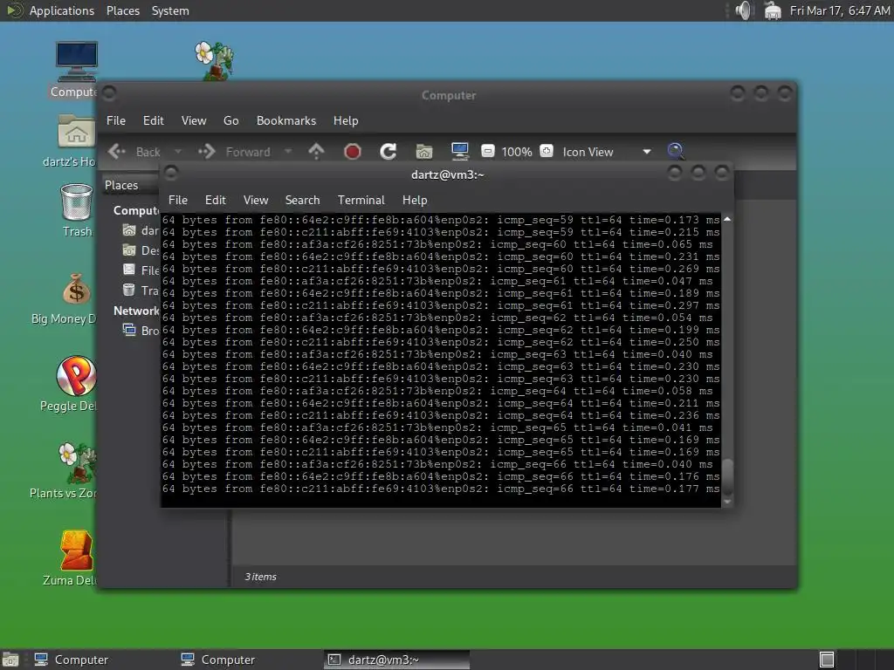Select File System entry in sidebar

coord(141,270)
